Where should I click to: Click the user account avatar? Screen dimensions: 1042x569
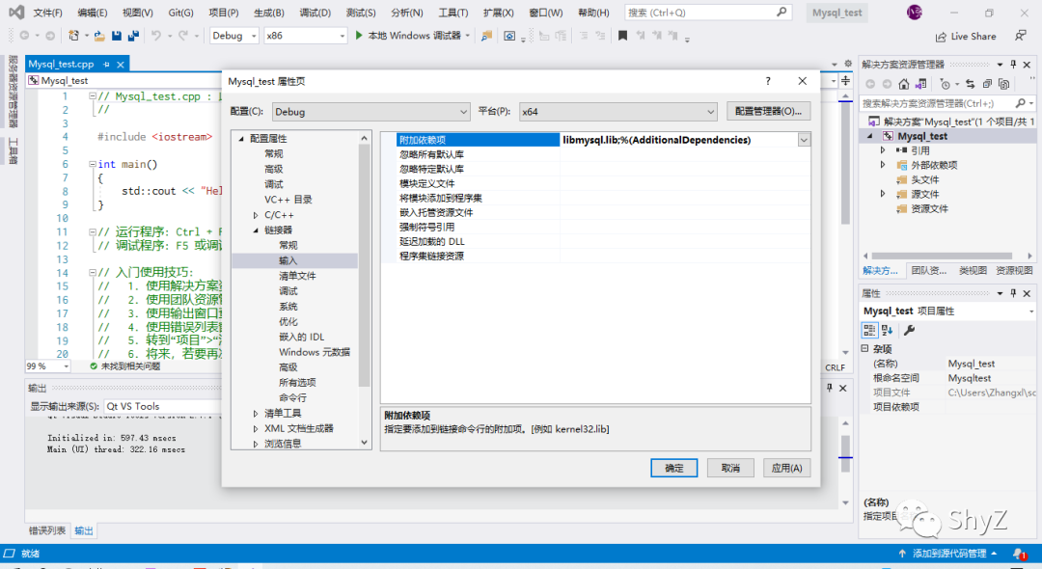click(x=915, y=12)
